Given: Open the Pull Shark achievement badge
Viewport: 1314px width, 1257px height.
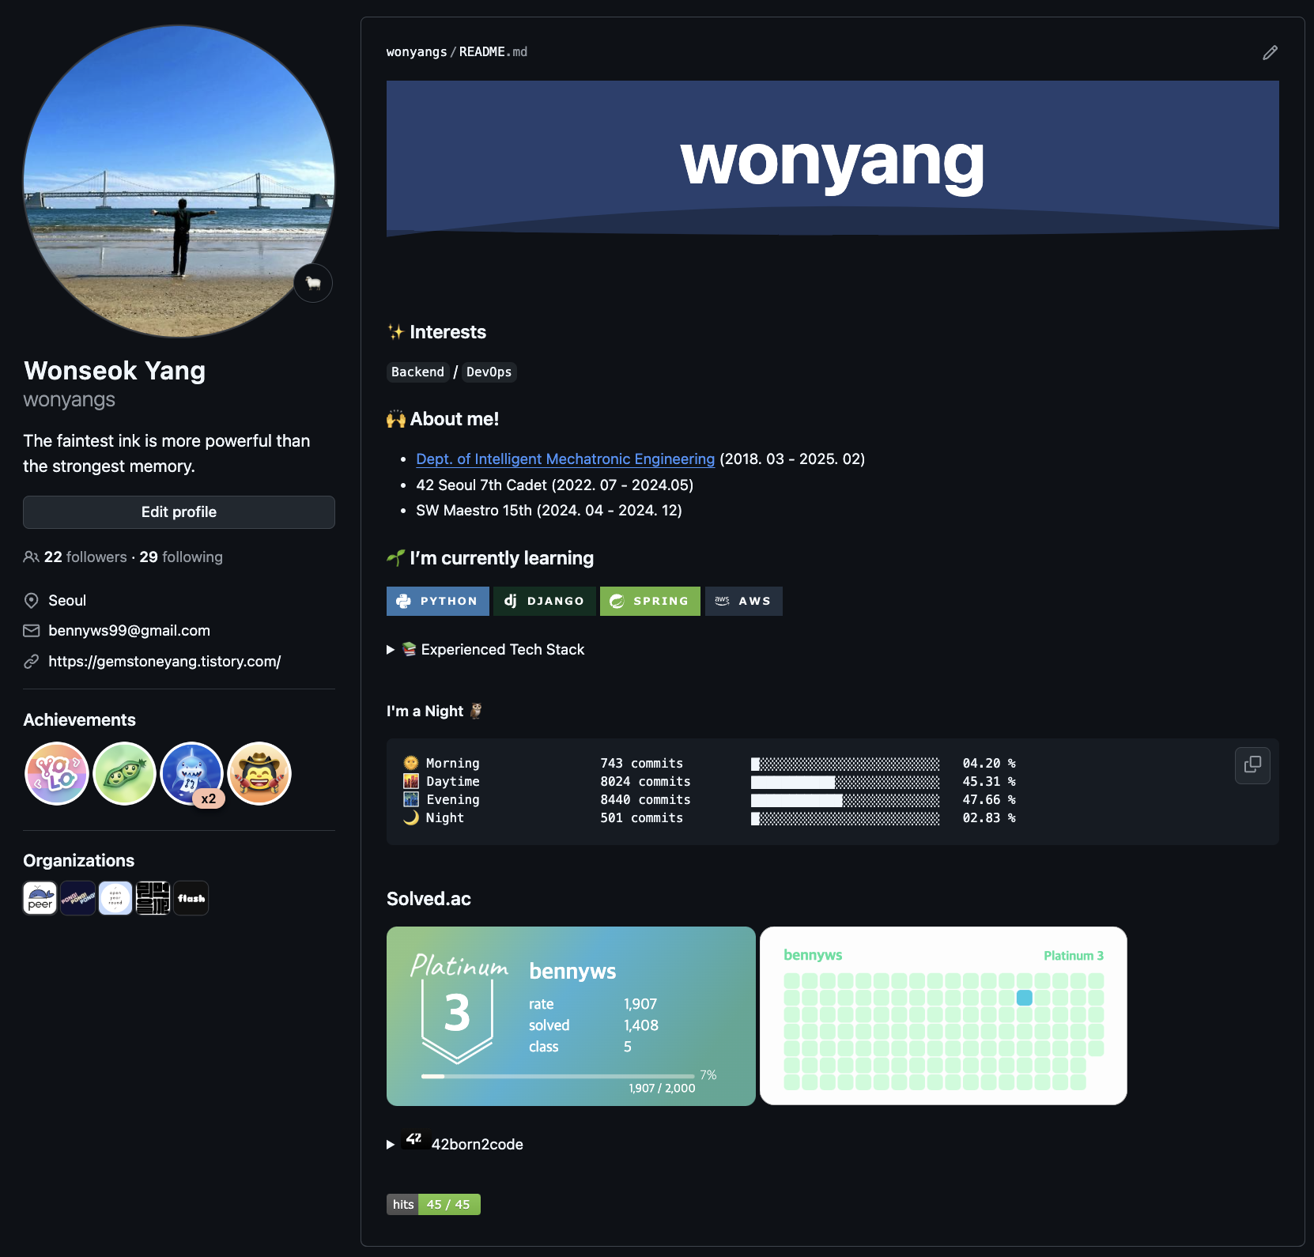Looking at the screenshot, I should [x=191, y=773].
